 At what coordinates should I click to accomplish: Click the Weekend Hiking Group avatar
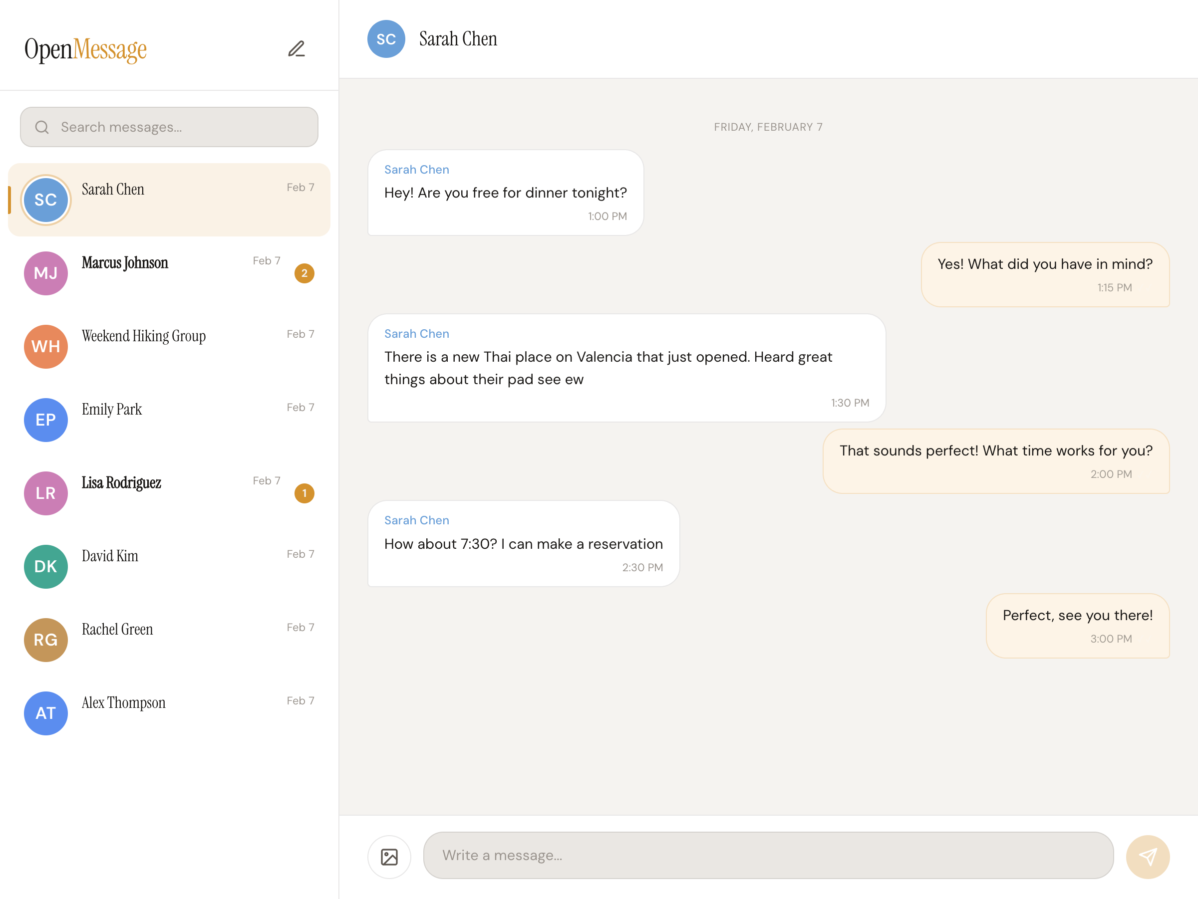click(45, 346)
